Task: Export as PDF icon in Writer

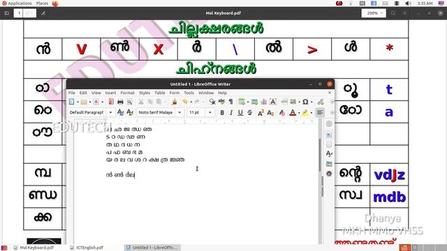Action: (x=111, y=102)
